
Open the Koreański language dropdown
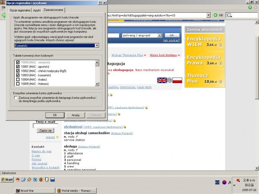coord(97,46)
